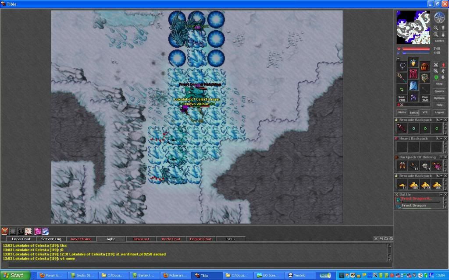Minimize the first Brocade Backpack container
This screenshot has width=449, height=280.
[x=441, y=120]
